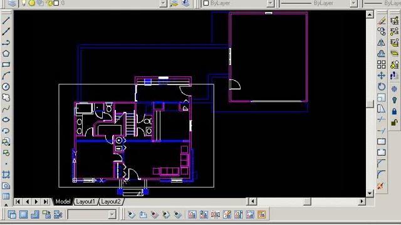The height and width of the screenshot is (225, 401).
Task: Select the Stretch tool
Action: click(382, 109)
